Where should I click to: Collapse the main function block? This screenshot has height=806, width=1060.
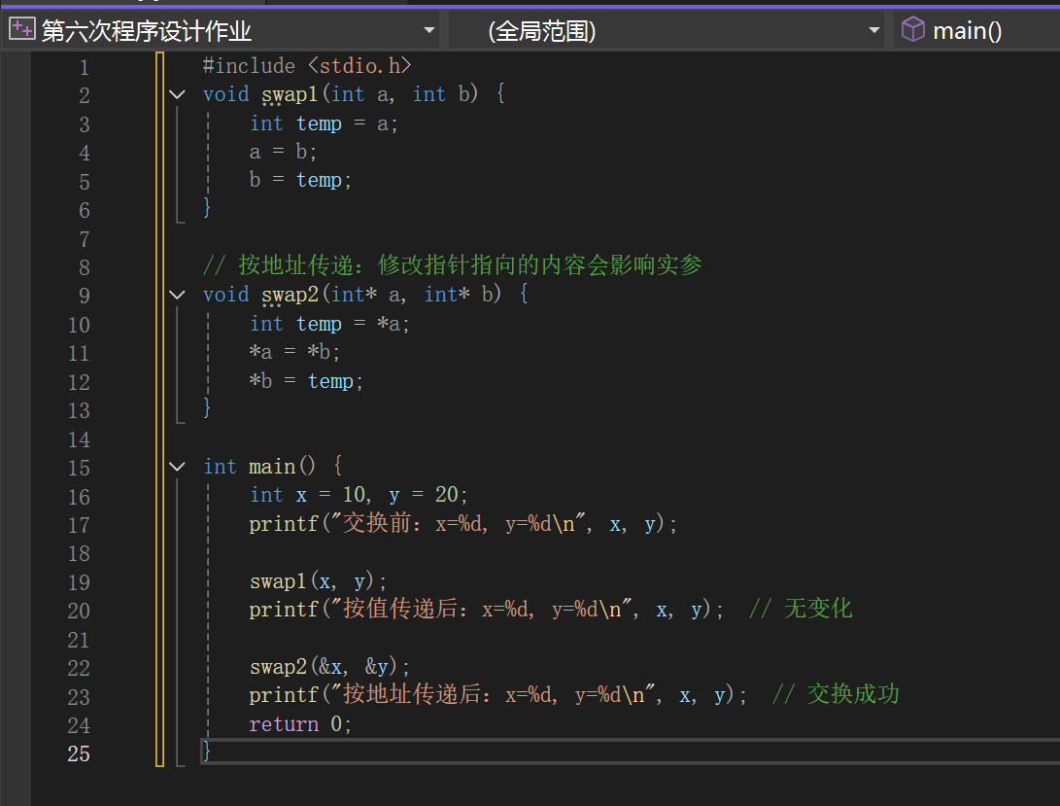[177, 467]
